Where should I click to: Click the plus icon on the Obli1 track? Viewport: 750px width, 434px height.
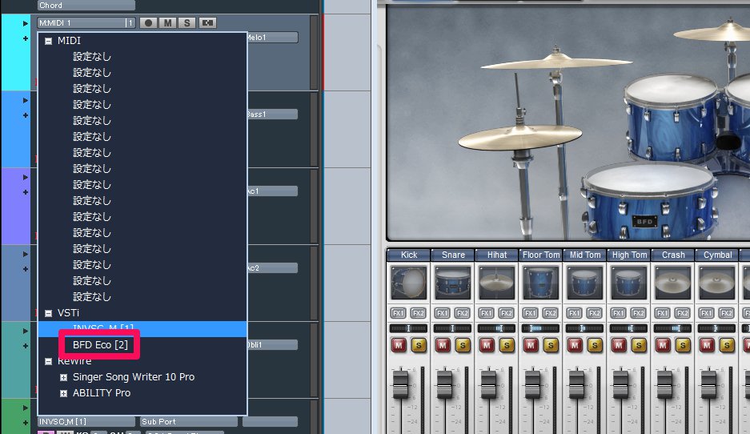pos(26,345)
